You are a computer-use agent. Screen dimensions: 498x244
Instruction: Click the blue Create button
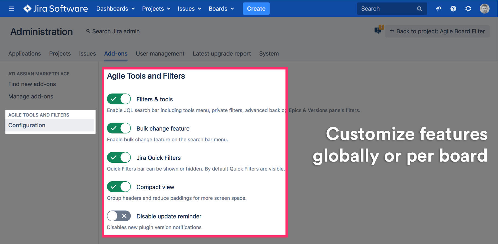256,9
